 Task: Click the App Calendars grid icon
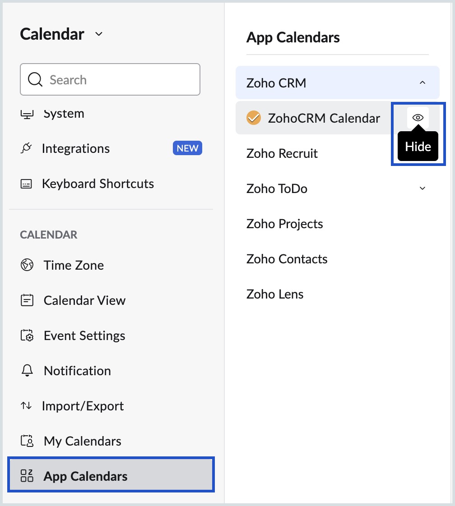click(x=28, y=476)
